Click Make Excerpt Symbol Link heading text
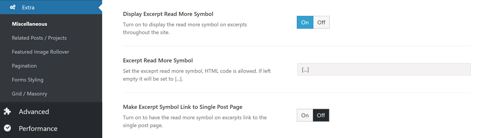 coord(182,107)
